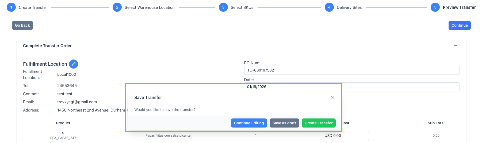This screenshot has height=143, width=482.
Task: Click step 3 circle for Select SKUs
Action: tap(223, 7)
